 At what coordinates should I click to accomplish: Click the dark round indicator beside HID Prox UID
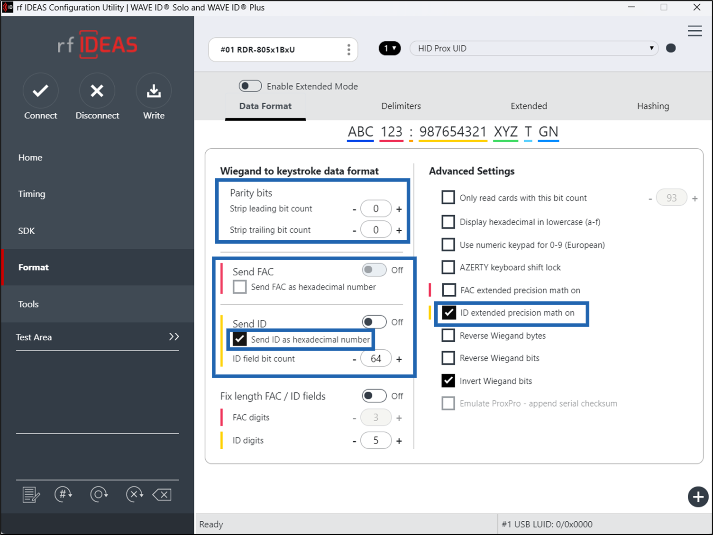pyautogui.click(x=671, y=48)
